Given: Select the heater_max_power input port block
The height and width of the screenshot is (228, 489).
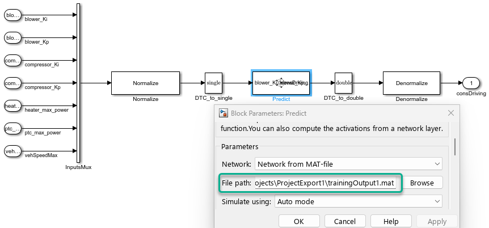Looking at the screenshot, I should 13,106.
